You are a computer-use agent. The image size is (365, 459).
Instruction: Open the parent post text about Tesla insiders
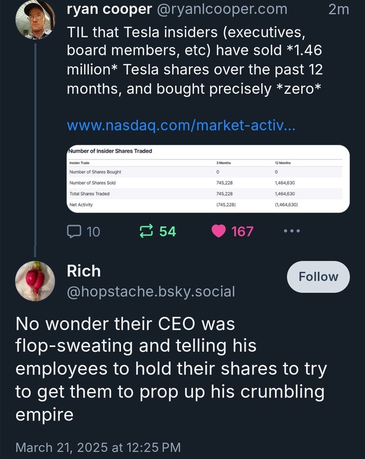click(195, 60)
